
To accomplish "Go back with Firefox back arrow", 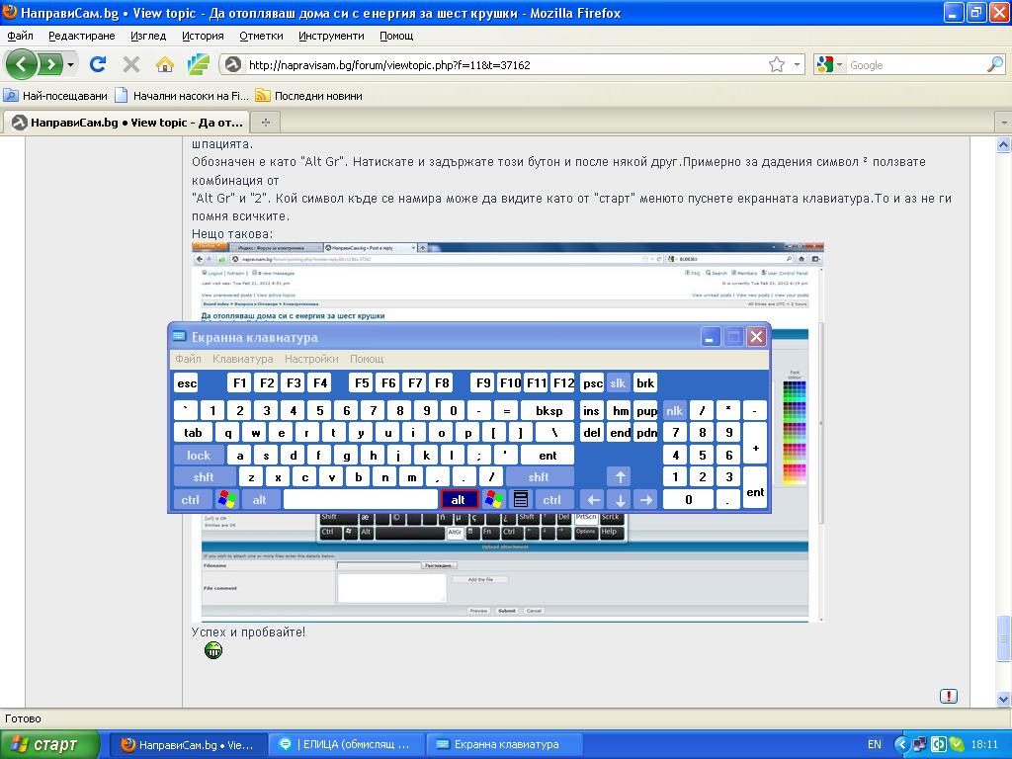I will pos(21,64).
